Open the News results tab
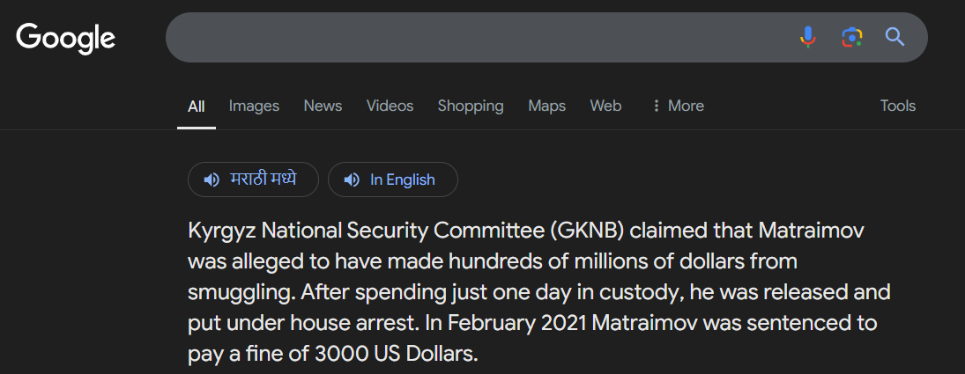965x374 pixels. (x=323, y=106)
